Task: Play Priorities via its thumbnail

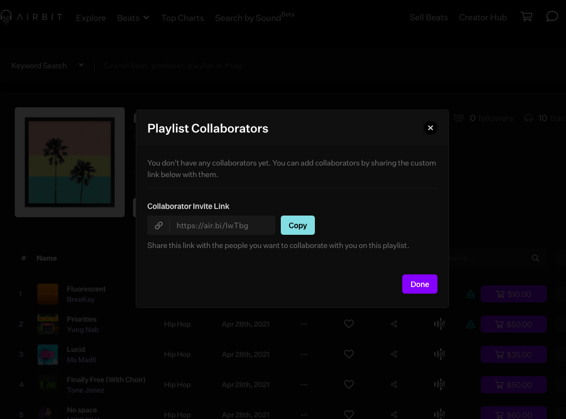Action: click(48, 324)
